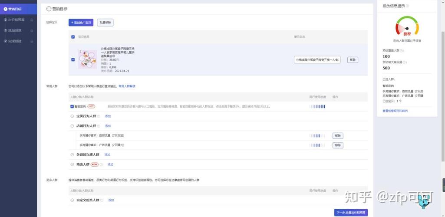Screen dimensions: 445x217
Task: Click the lock icon beside 出价和预算 step
Action: coord(32,20)
